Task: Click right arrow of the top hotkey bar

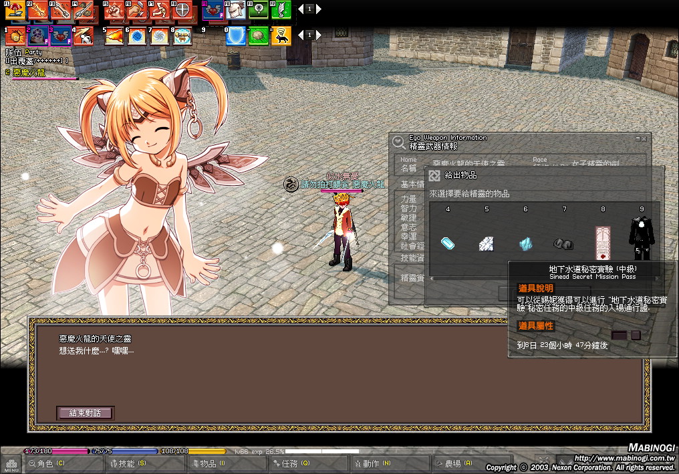Action: (x=318, y=9)
